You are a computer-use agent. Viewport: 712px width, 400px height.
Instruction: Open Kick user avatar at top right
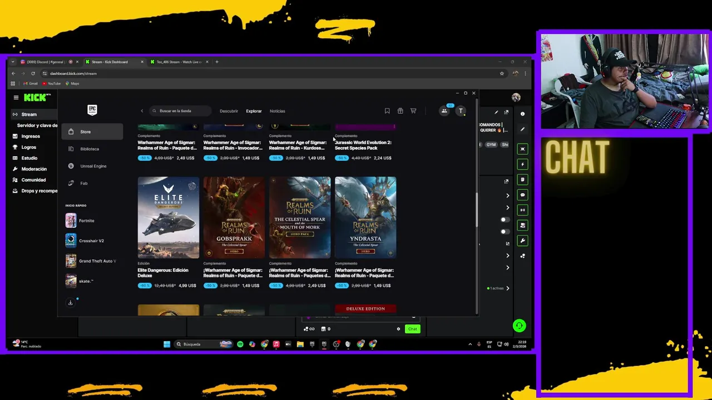516,98
